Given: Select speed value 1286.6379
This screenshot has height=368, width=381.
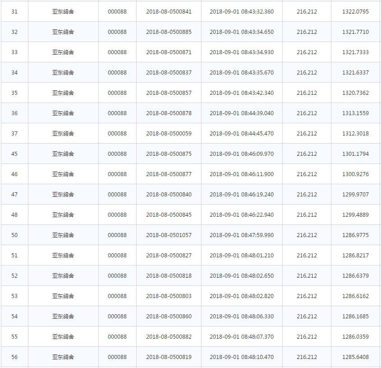Looking at the screenshot, I should (x=355, y=276).
